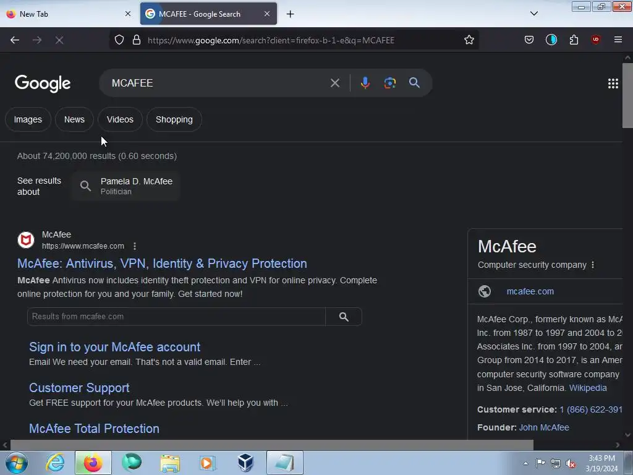The height and width of the screenshot is (475, 633).
Task: Filter results by News
Action: coord(74,119)
